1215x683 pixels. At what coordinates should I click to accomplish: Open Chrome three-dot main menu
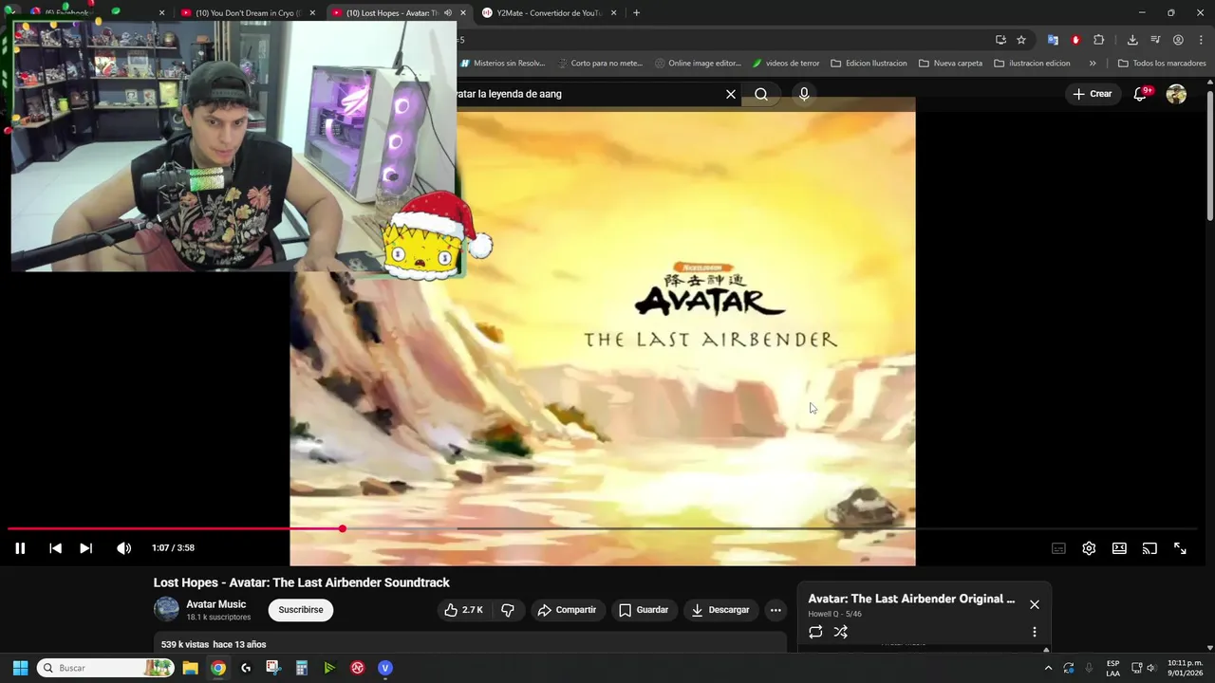1201,40
